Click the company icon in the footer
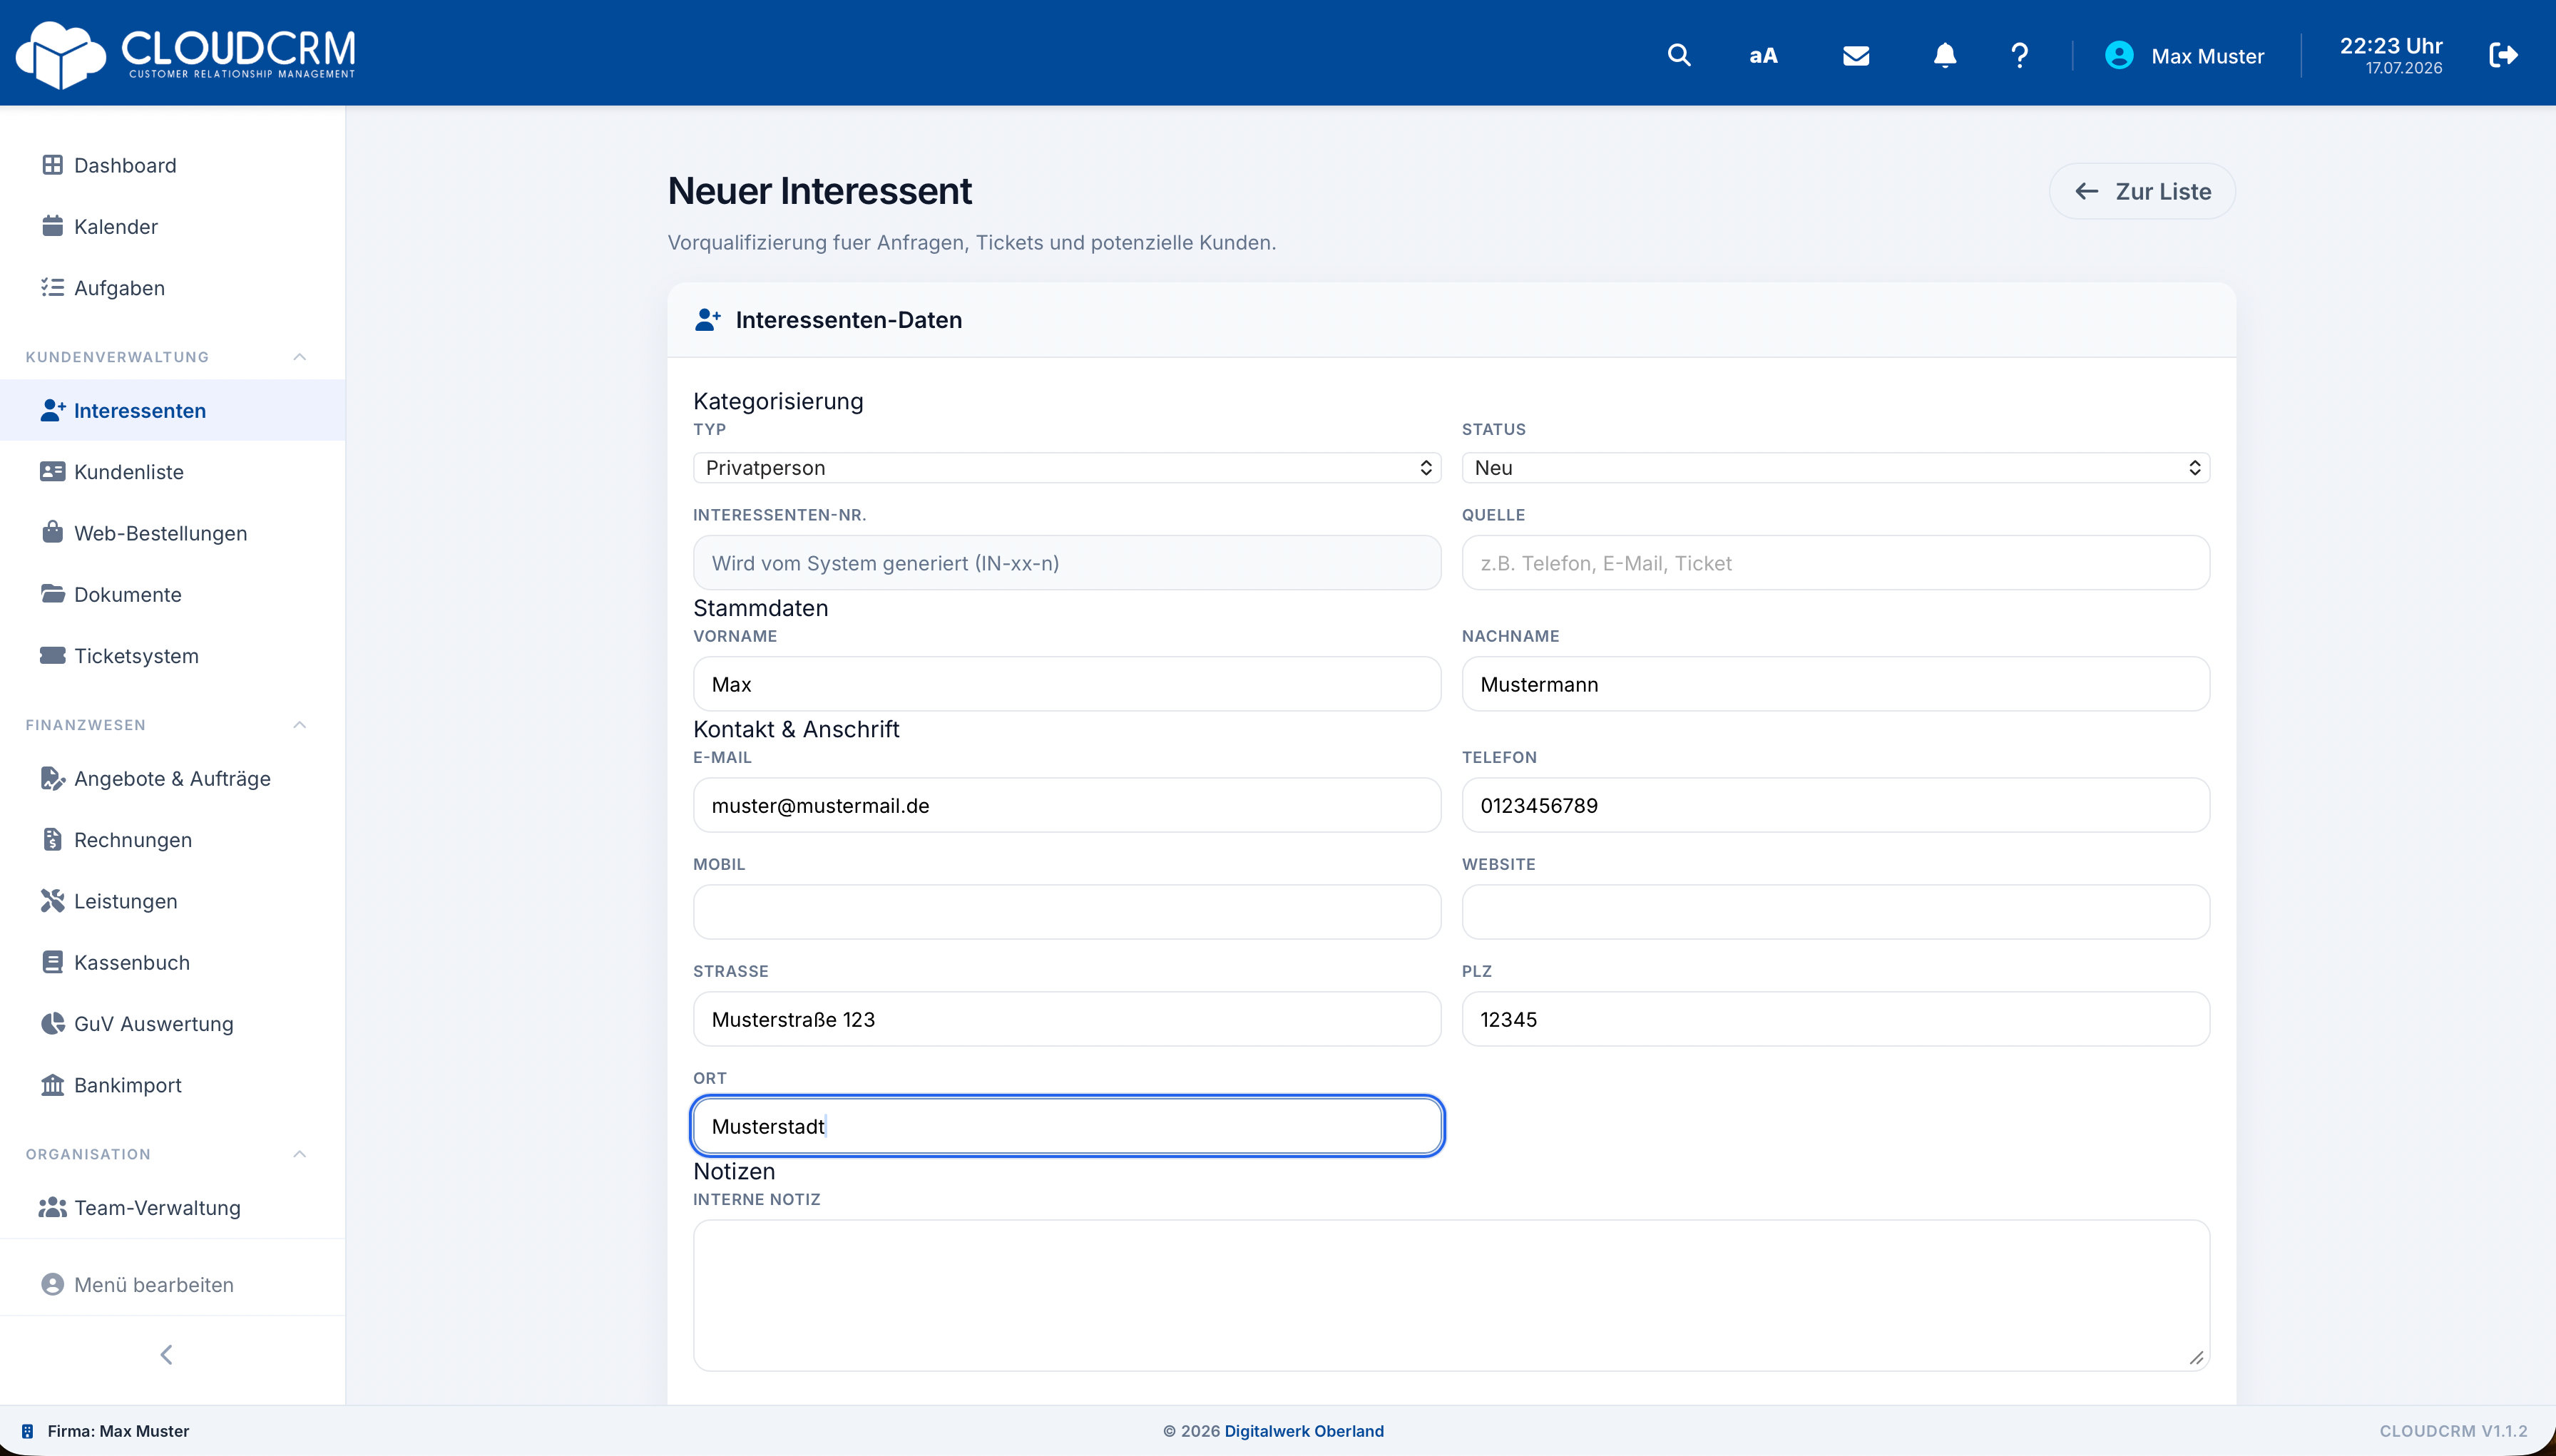Viewport: 2556px width, 1456px height. 28,1430
